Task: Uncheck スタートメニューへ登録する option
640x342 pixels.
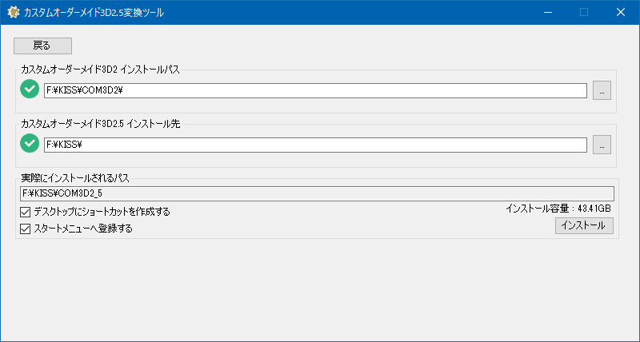Action: pos(25,229)
